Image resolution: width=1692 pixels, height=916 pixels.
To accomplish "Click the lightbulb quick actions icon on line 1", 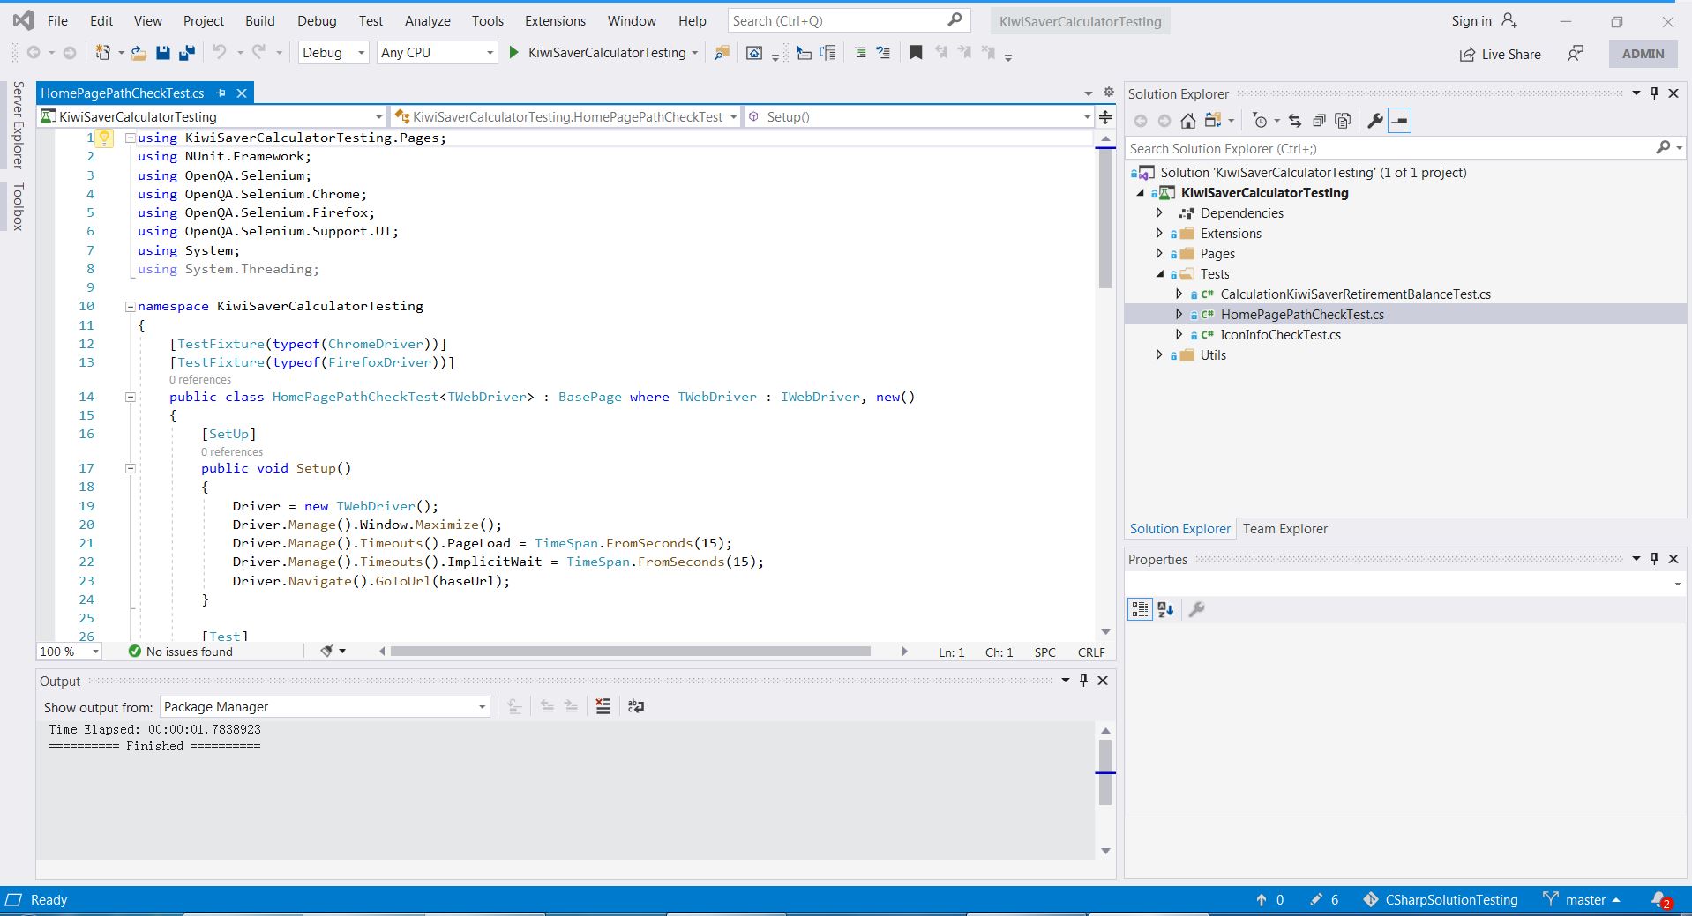I will coord(104,138).
